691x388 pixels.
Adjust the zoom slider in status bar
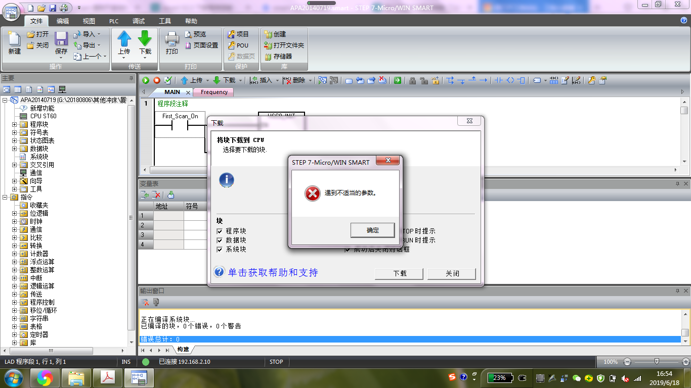click(657, 362)
